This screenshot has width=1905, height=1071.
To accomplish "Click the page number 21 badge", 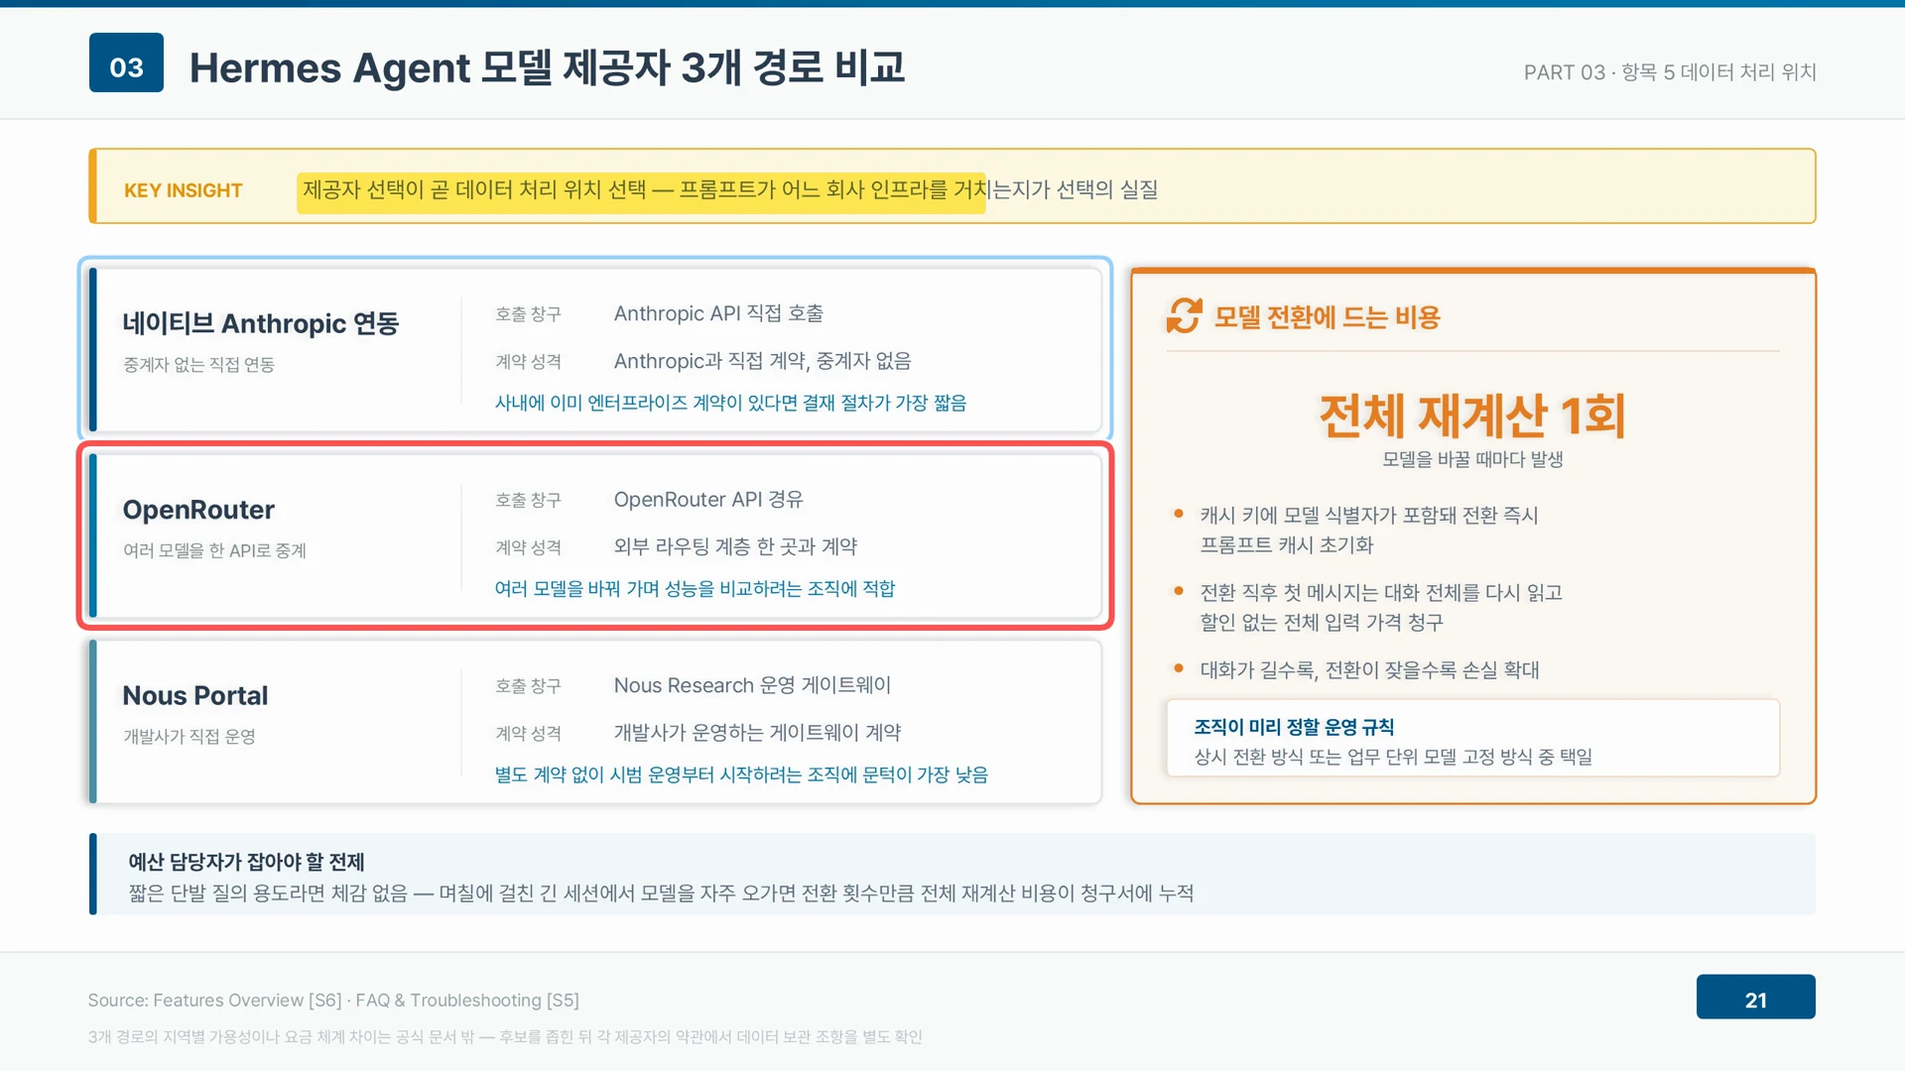I will point(1755,997).
